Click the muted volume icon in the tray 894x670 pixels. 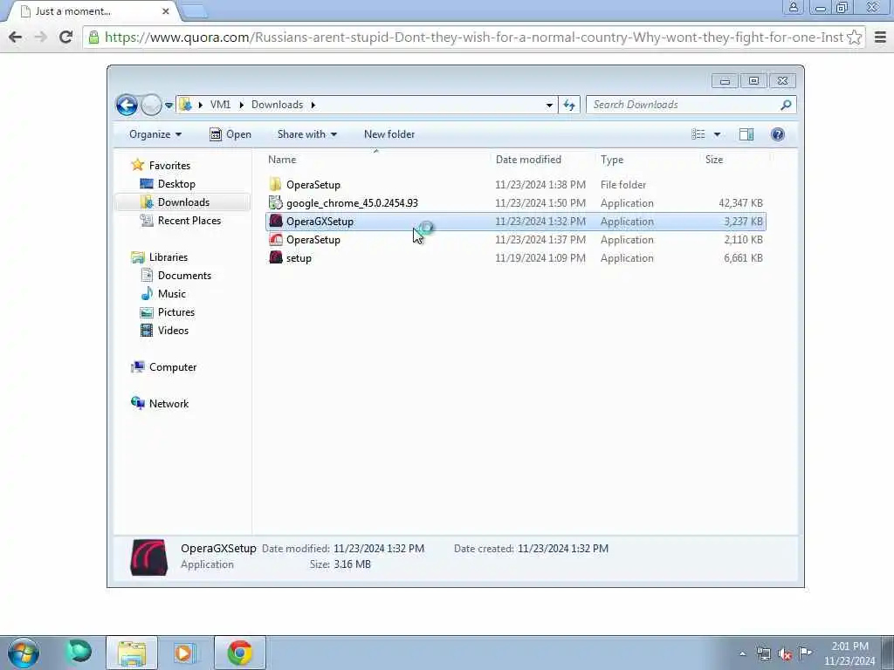coord(785,653)
